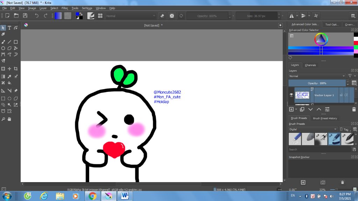Screen dimensions: 358x201
Task: Toggle eraser mode in toolbar
Action: click(162, 16)
